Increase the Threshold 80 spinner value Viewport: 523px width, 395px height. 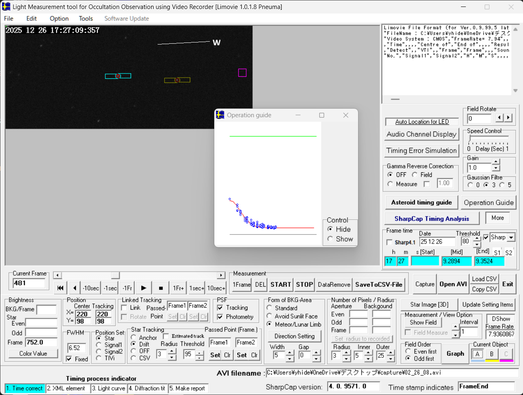click(x=477, y=239)
